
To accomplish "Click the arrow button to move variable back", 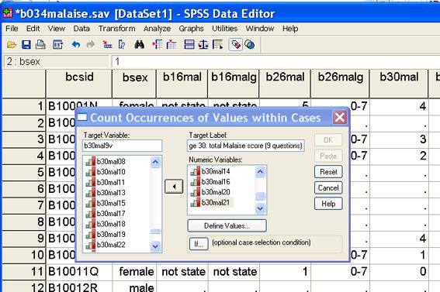I will click(x=174, y=187).
